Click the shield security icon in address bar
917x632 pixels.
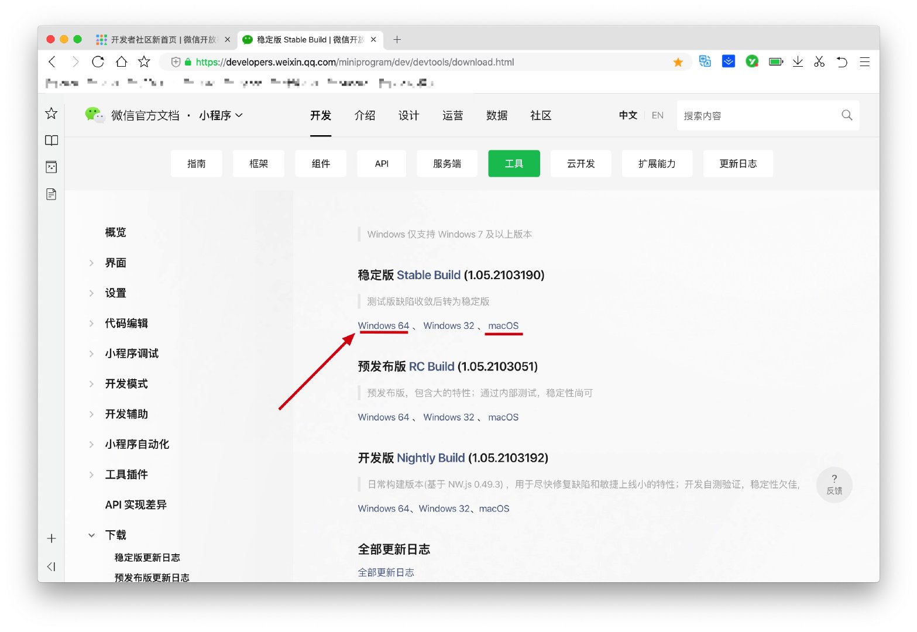click(176, 62)
